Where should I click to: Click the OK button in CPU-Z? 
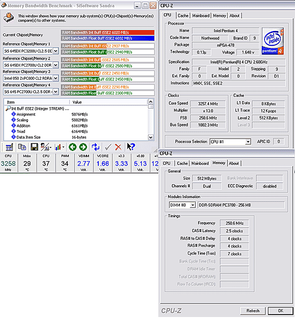280,311
